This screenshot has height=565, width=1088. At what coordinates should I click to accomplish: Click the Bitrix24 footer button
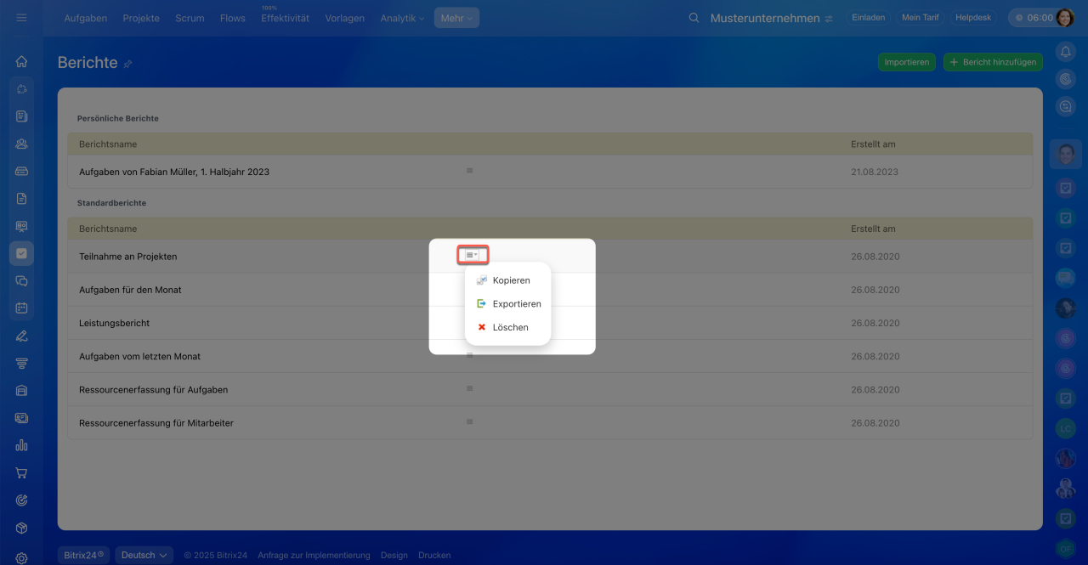click(x=84, y=555)
